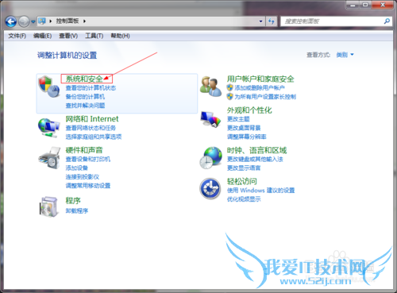
Task: Click 控制面板 in the address breadcrumb
Action: click(x=67, y=21)
